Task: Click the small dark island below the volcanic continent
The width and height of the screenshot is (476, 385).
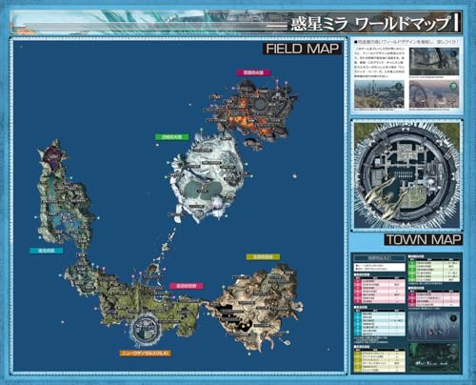Action: (253, 143)
